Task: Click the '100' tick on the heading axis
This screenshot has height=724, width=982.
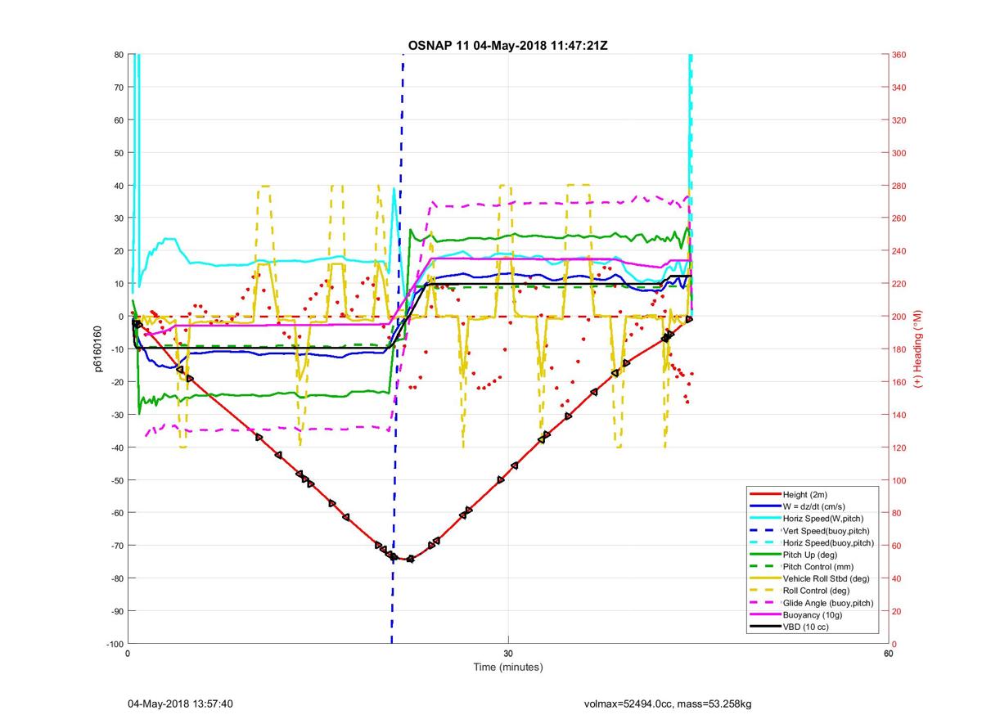Action: point(901,480)
